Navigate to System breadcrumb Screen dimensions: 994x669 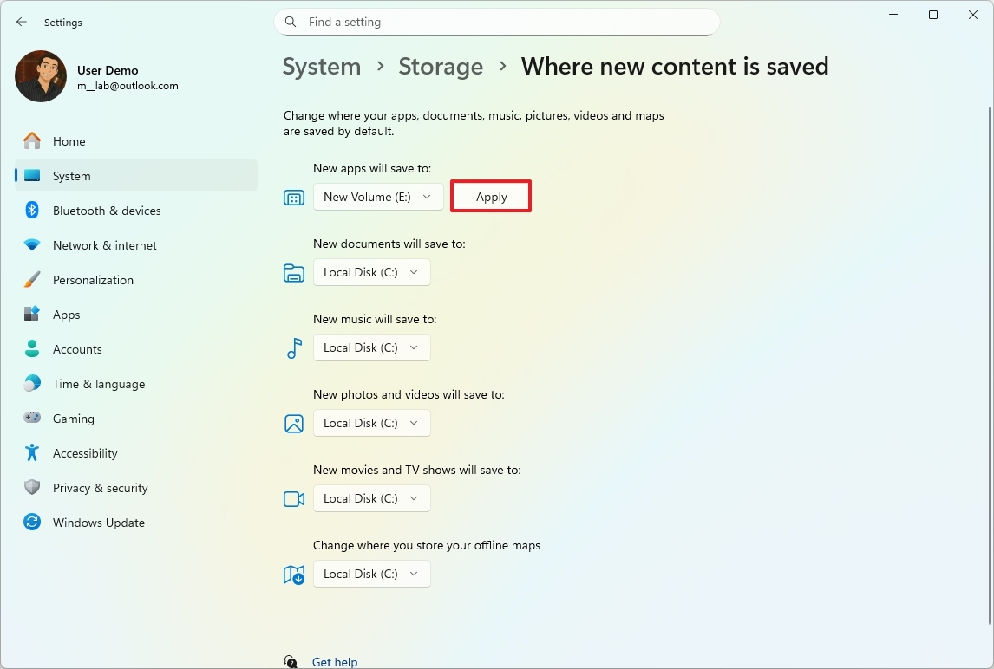[x=322, y=67]
